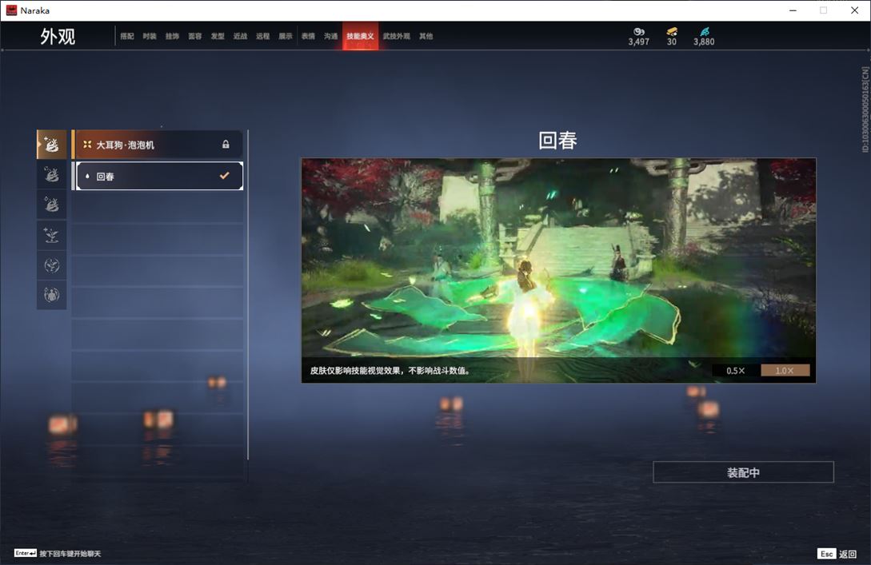Click the orange checkmark on 回春 row
The image size is (871, 565).
coord(225,175)
